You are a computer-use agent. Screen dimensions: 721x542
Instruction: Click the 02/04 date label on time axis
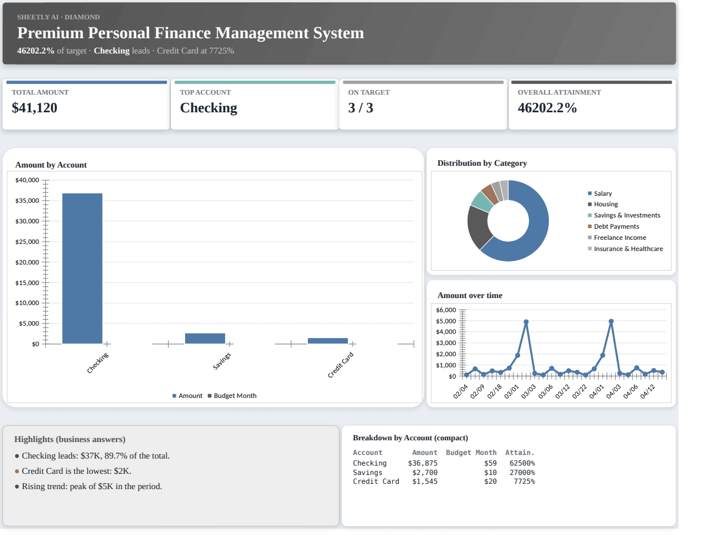[461, 391]
